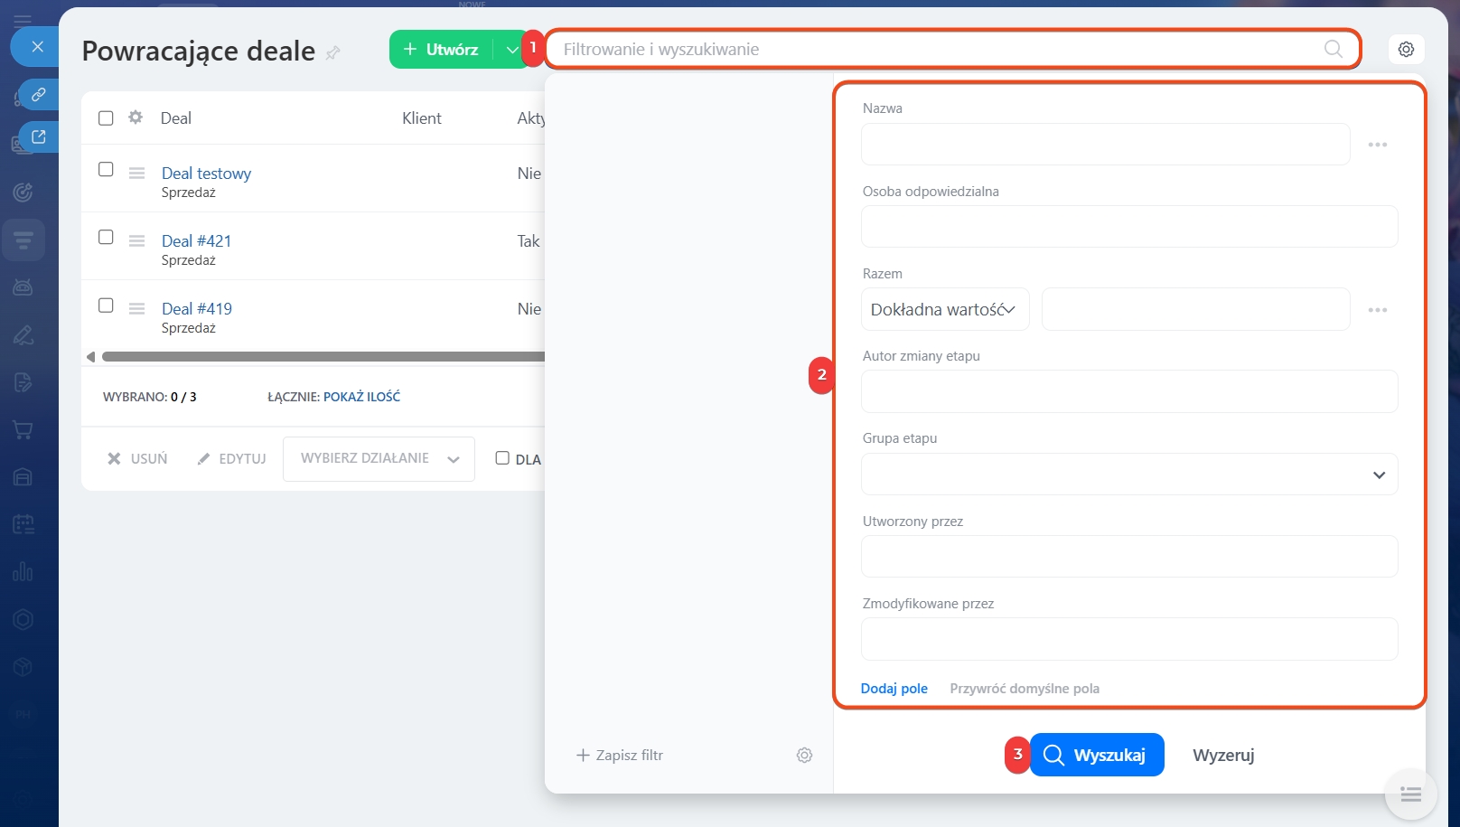
Task: Click into the Nazwa input field
Action: pyautogui.click(x=1106, y=145)
